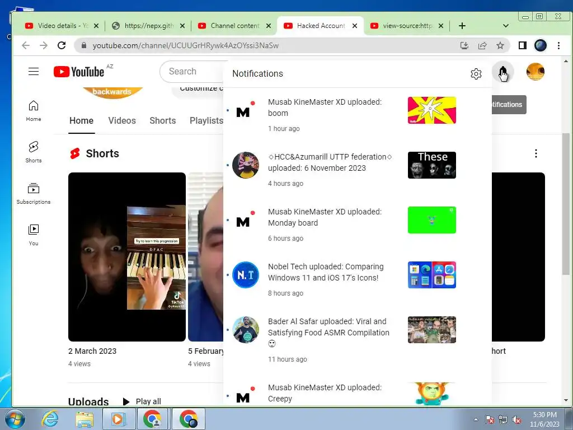Click Play all for Uploads
This screenshot has width=573, height=430.
[x=142, y=401]
